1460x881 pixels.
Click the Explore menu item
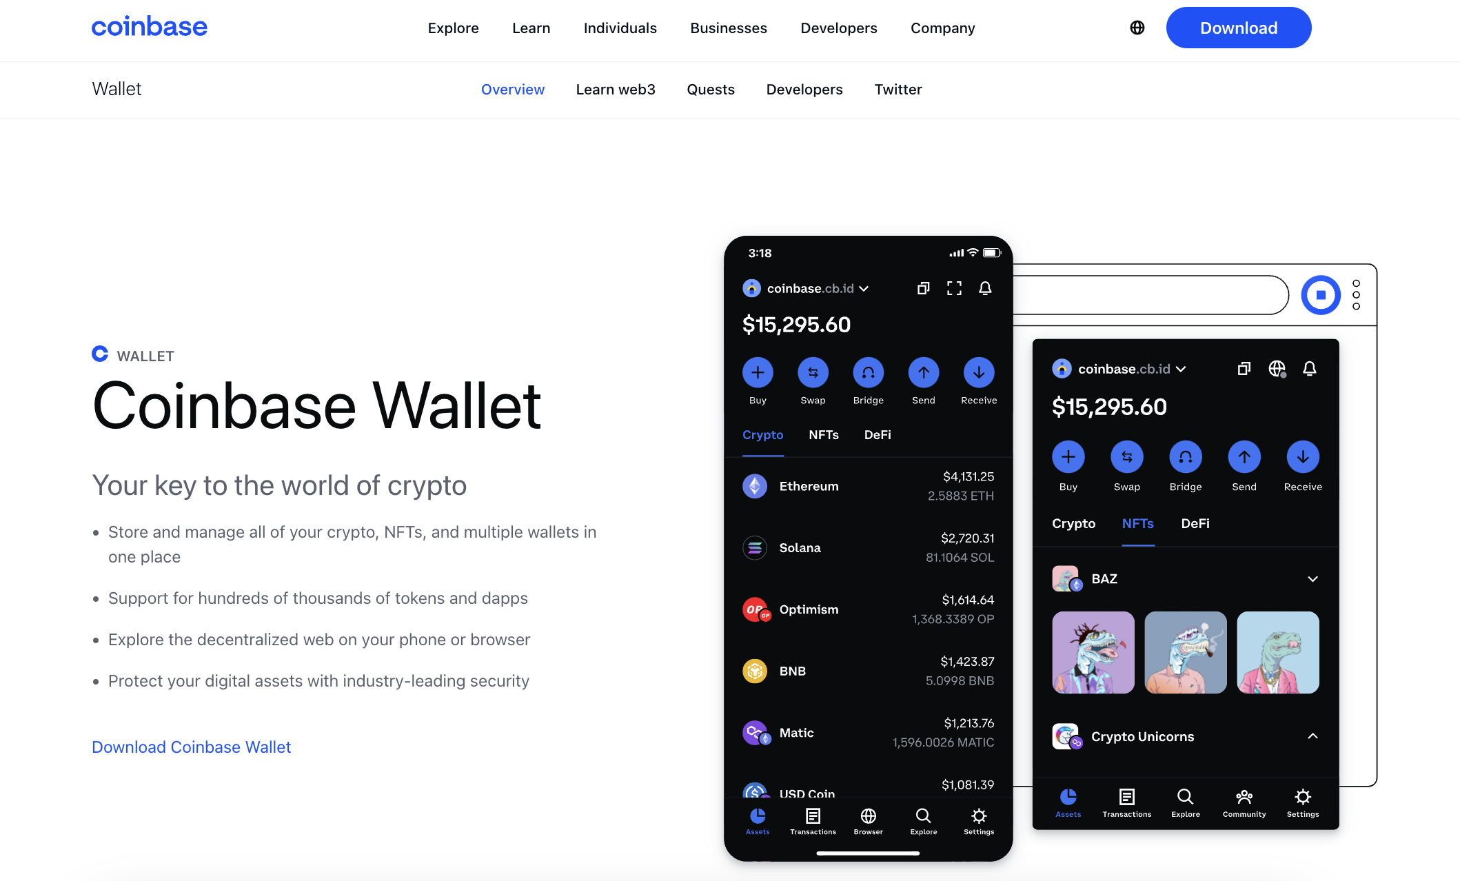click(454, 28)
